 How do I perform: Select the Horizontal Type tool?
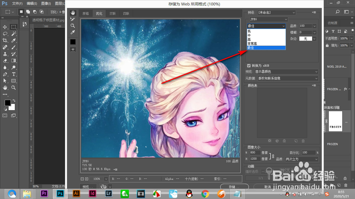14,74
